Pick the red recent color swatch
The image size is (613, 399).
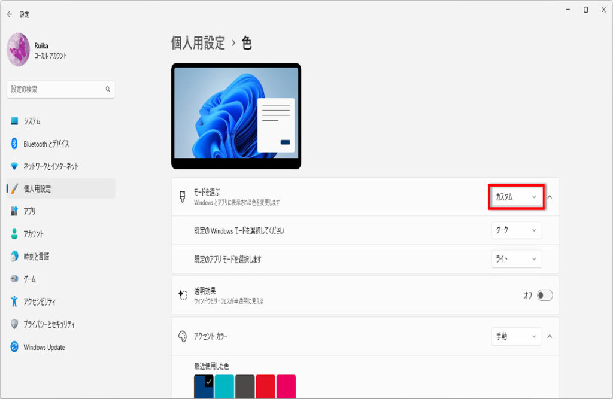265,386
